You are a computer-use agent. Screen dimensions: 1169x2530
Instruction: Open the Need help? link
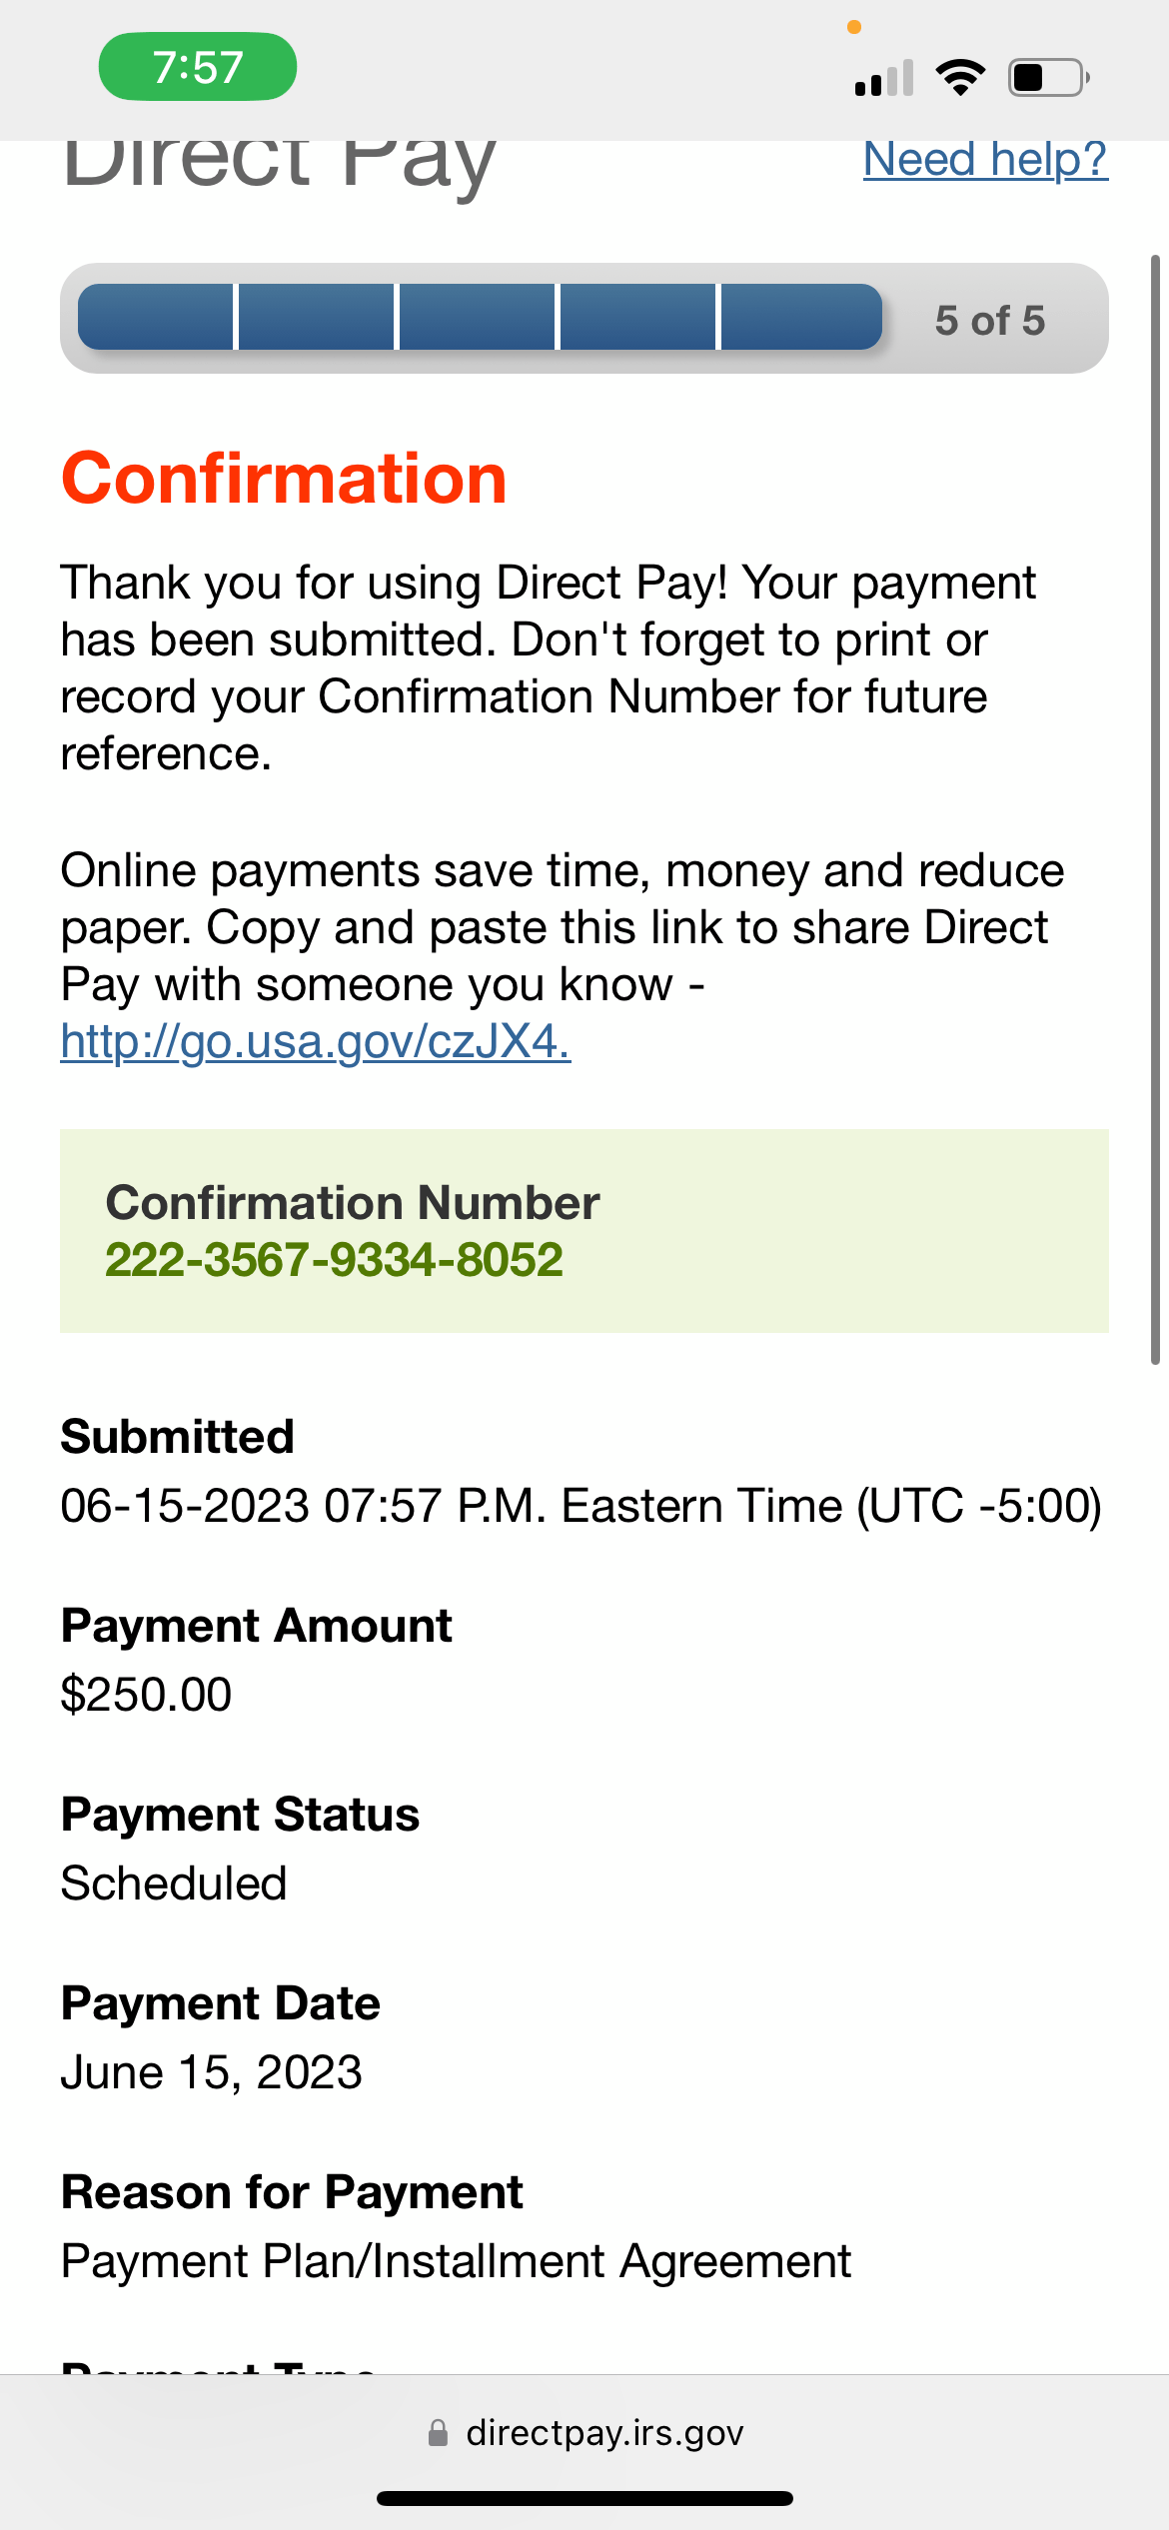985,160
